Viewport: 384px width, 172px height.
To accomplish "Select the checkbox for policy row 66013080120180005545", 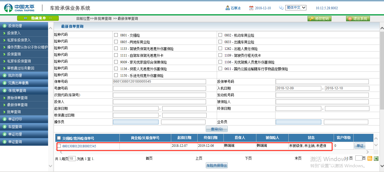I will [x=59, y=146].
